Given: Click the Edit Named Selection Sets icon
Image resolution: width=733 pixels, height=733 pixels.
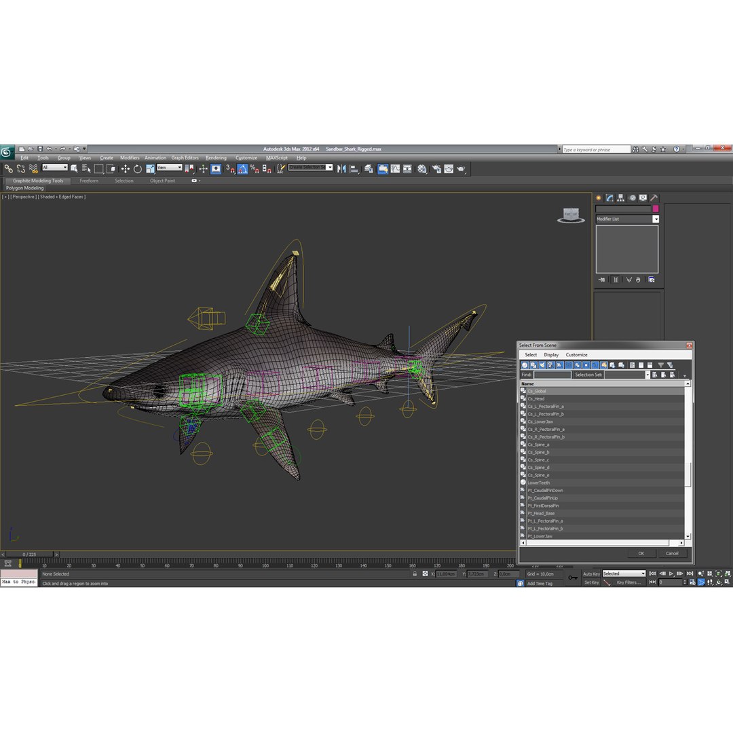Looking at the screenshot, I should coord(280,169).
